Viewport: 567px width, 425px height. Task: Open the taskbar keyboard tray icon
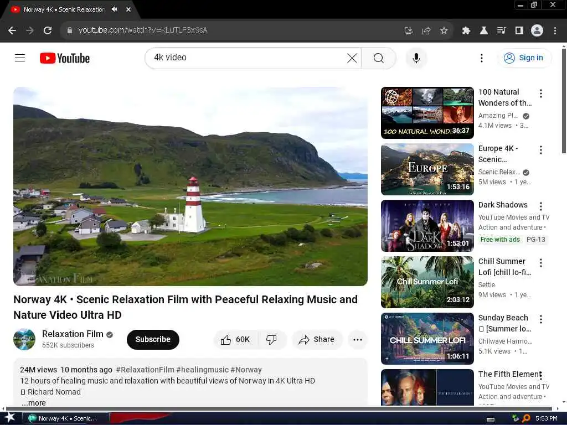click(491, 419)
